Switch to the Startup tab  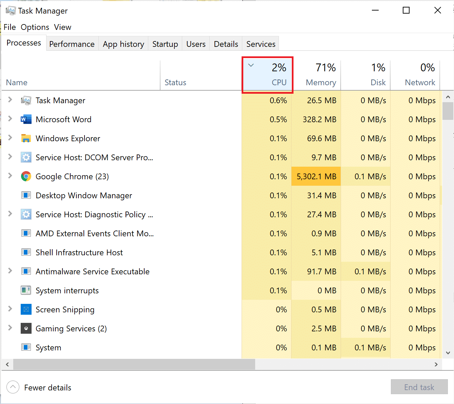pos(165,43)
